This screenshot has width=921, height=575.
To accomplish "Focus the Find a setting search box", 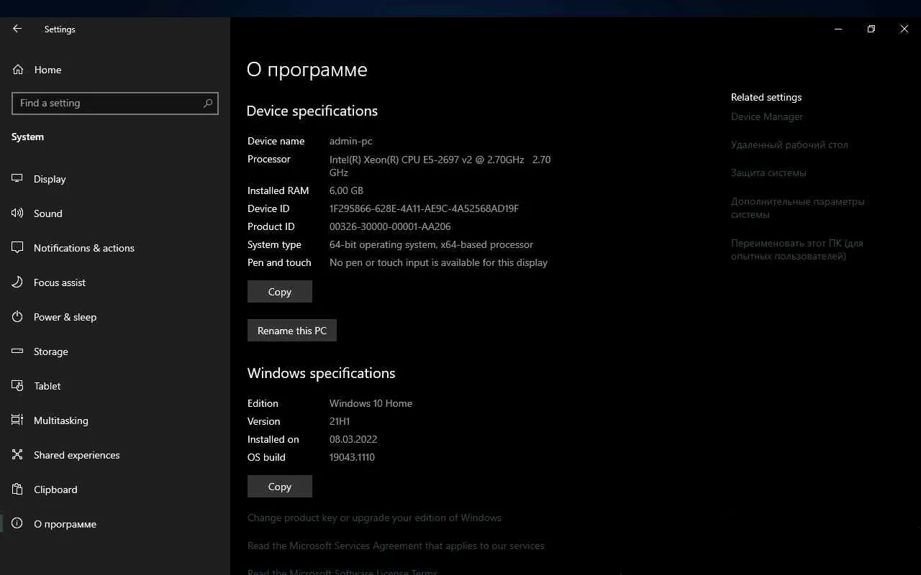I will coord(108,103).
